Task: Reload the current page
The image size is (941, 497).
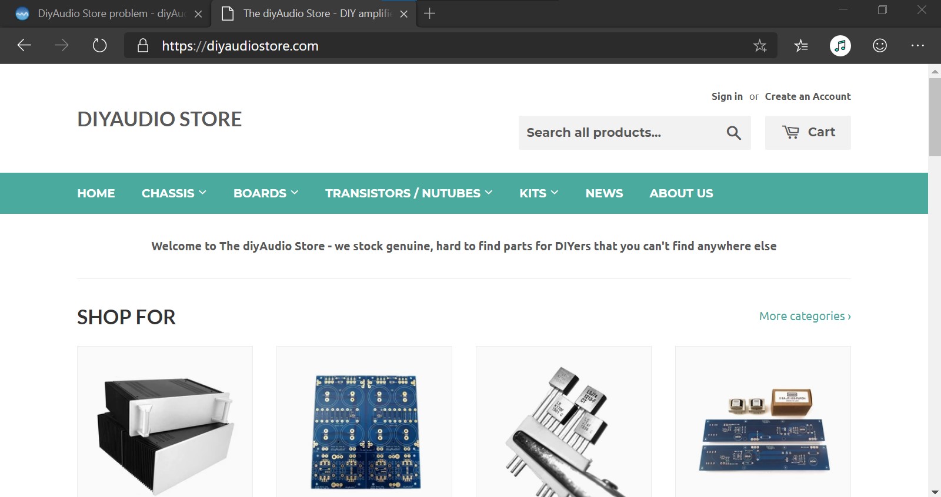Action: point(99,45)
